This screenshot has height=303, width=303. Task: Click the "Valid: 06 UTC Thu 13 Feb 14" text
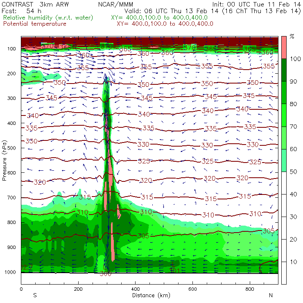[171, 11]
